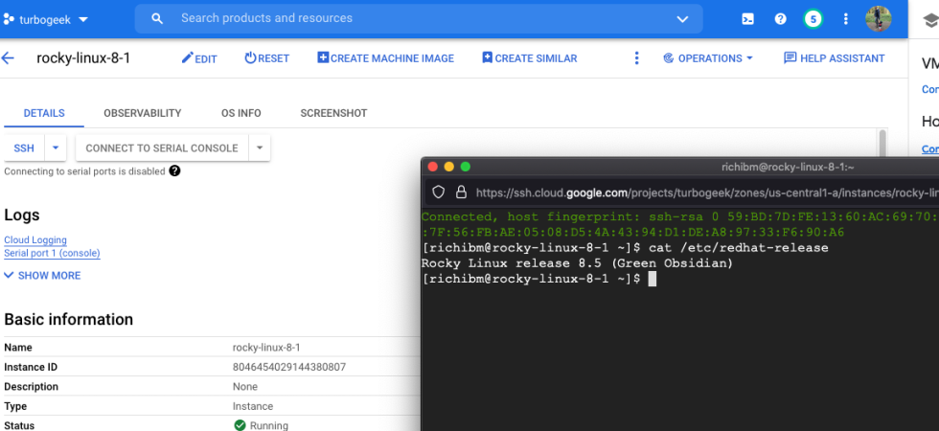939x431 pixels.
Task: Expand SHOW MORE under Logs
Action: click(x=42, y=276)
